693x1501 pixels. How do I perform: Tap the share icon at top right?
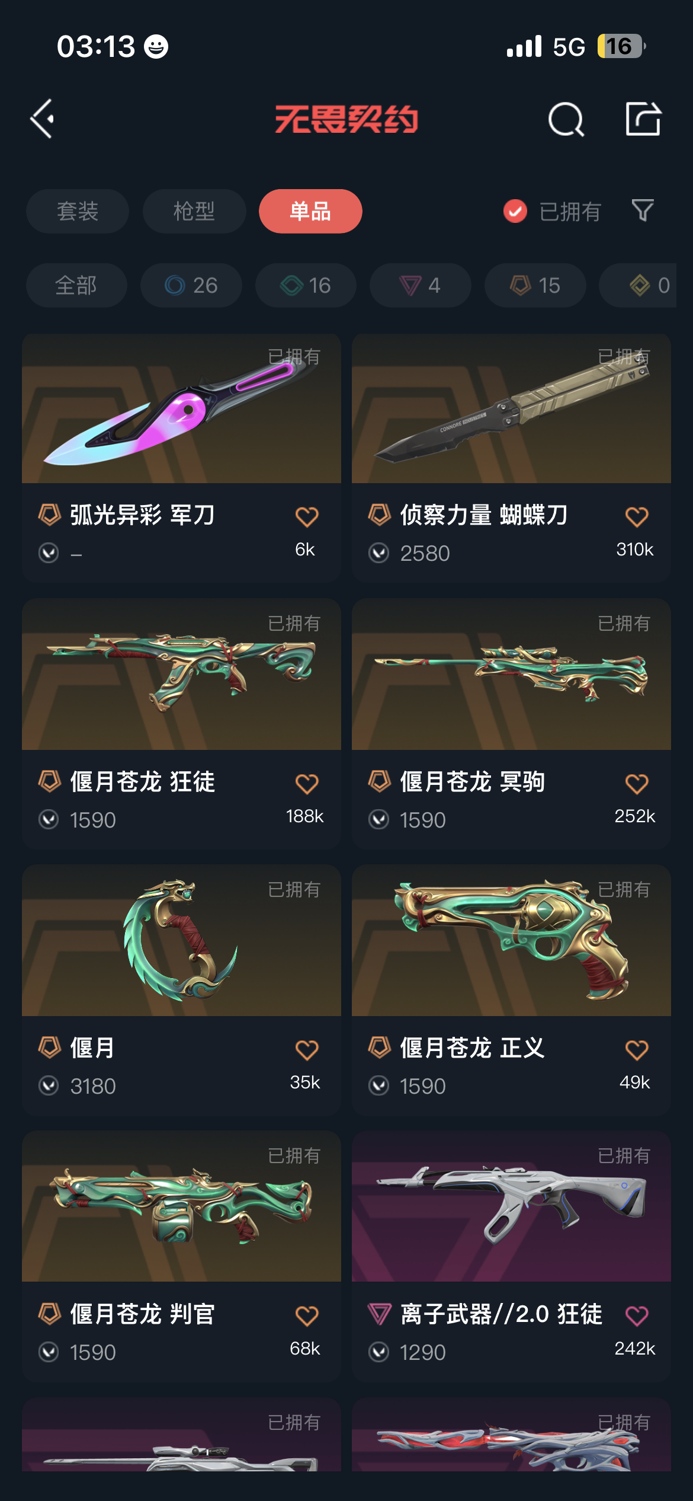pos(643,119)
